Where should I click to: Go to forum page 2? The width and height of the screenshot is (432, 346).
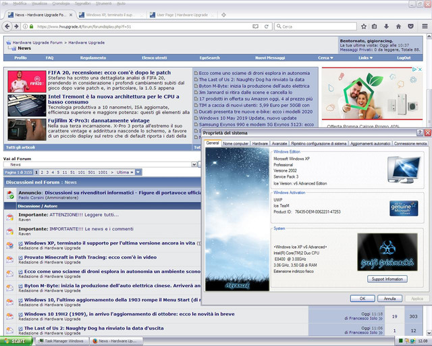[x=42, y=172]
